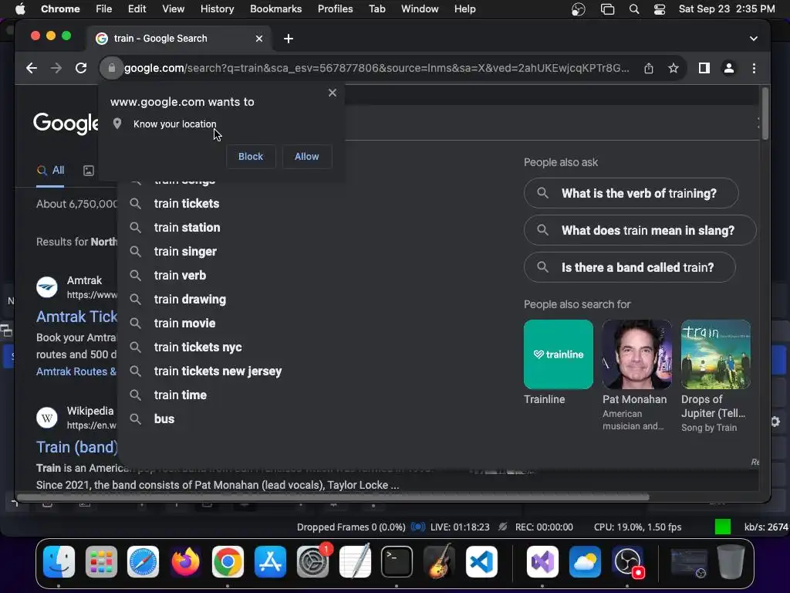Viewport: 790px width, 593px height.
Task: Go back to the previous page
Action: pyautogui.click(x=31, y=68)
